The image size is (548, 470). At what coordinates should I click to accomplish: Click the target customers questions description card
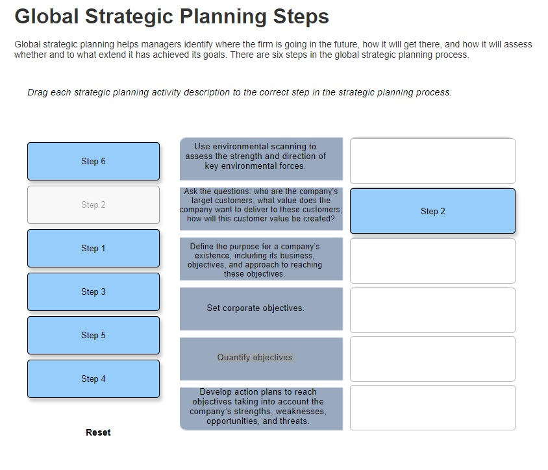pyautogui.click(x=261, y=209)
